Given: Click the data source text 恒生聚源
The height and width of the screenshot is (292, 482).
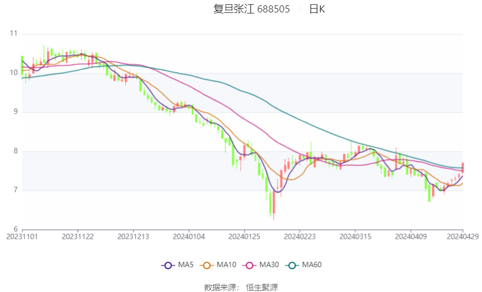Looking at the screenshot, I should tap(262, 287).
